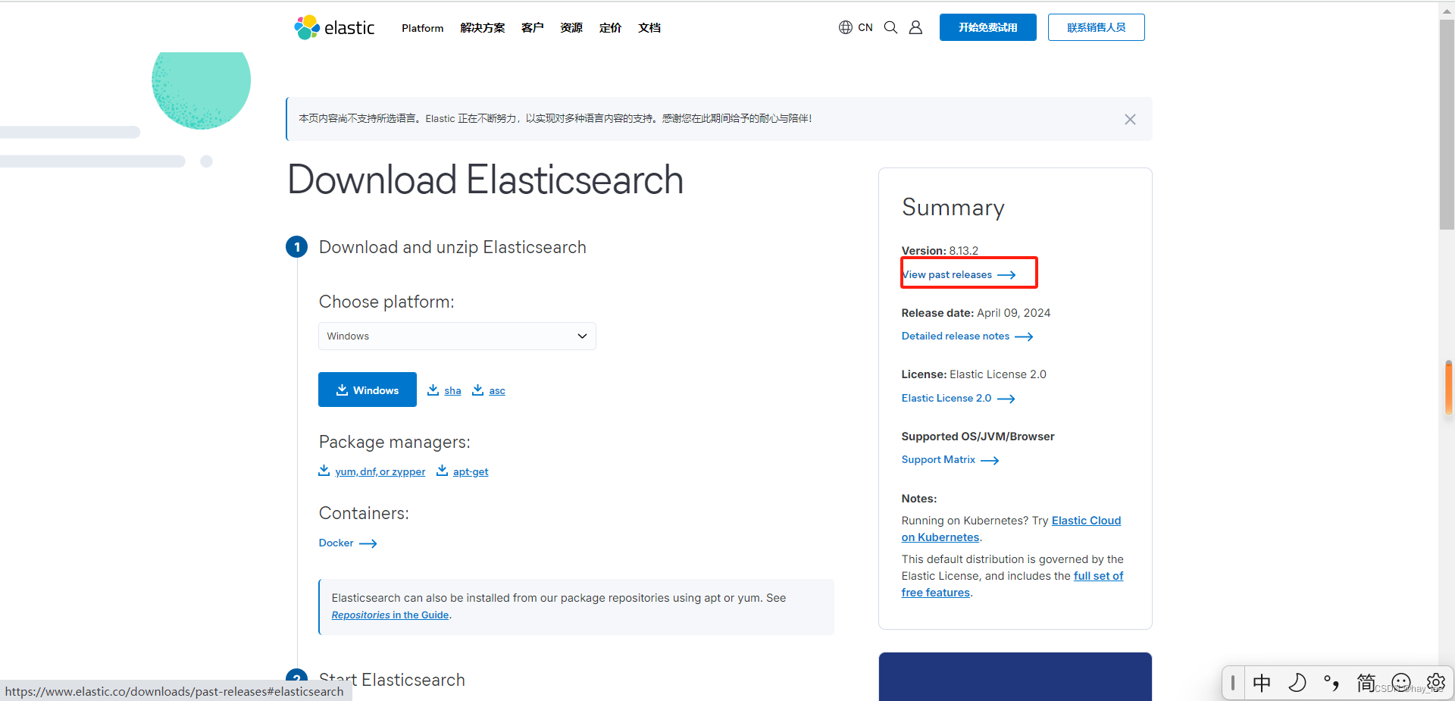The height and width of the screenshot is (701, 1455).
Task: Dismiss the language notice banner with the X
Action: [x=1130, y=119]
